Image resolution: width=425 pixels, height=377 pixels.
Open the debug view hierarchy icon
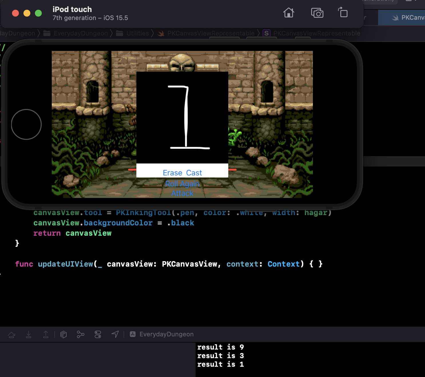pyautogui.click(x=63, y=334)
